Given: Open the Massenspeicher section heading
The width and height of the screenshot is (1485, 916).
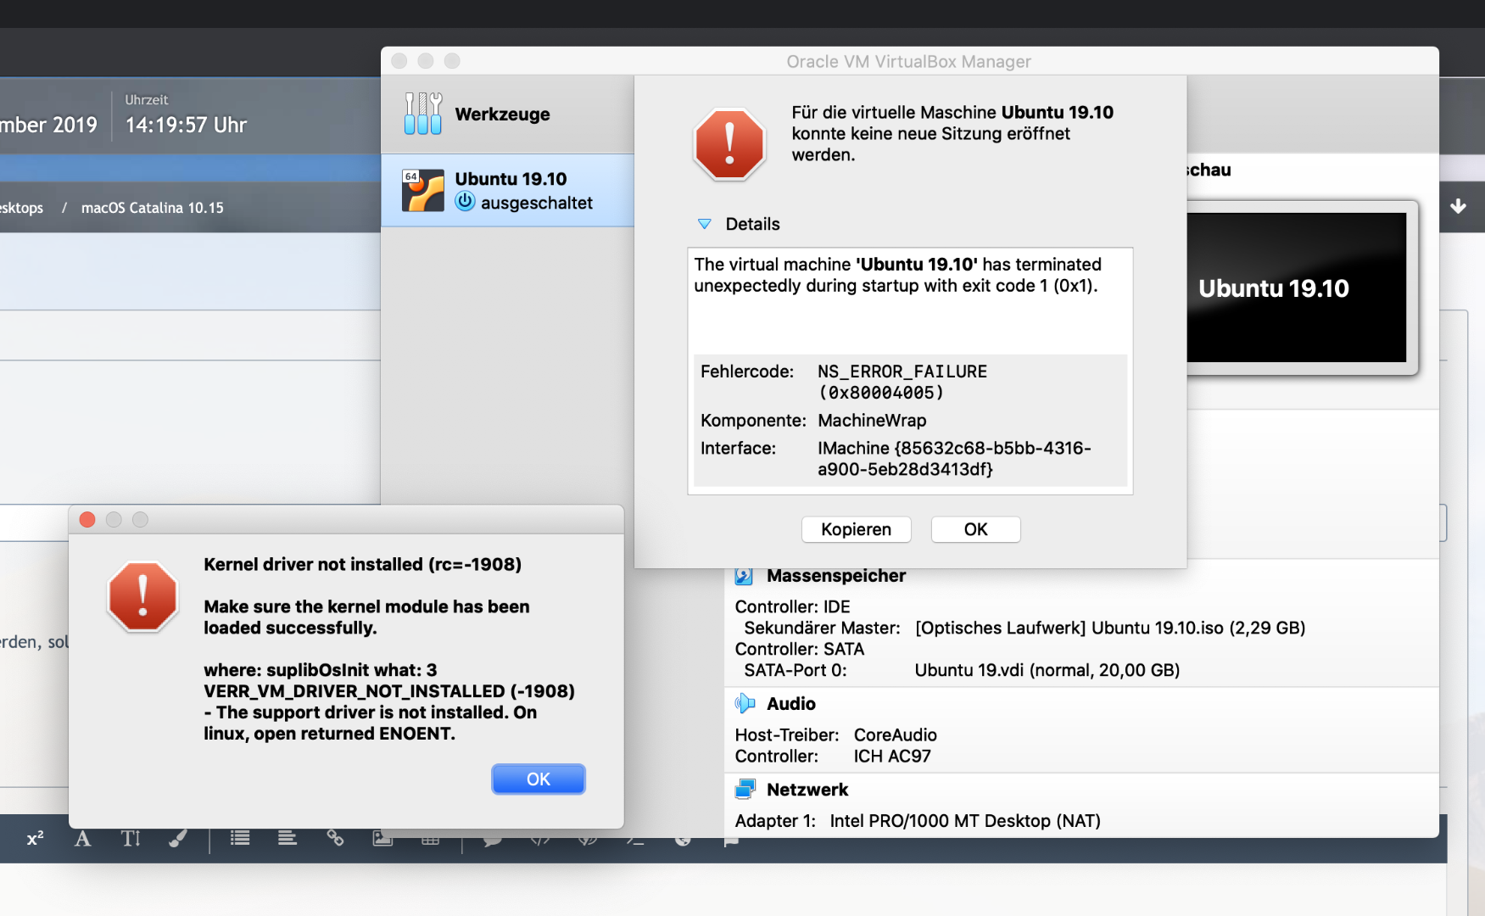Looking at the screenshot, I should pos(836,576).
